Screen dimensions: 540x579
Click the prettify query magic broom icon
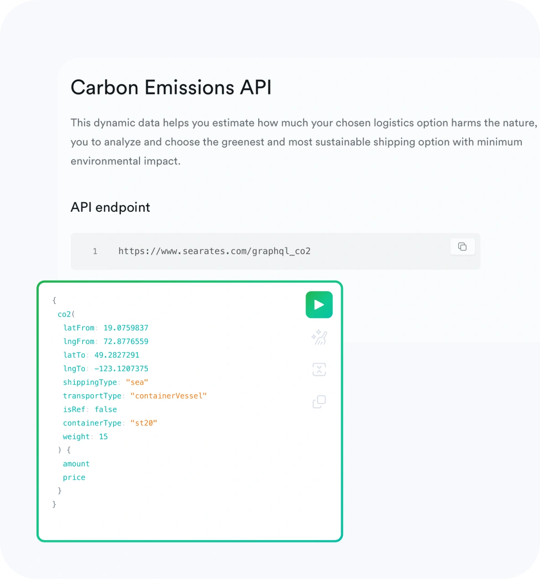319,337
